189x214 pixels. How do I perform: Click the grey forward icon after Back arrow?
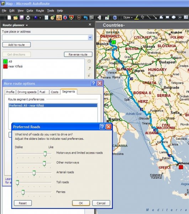click(x=91, y=17)
